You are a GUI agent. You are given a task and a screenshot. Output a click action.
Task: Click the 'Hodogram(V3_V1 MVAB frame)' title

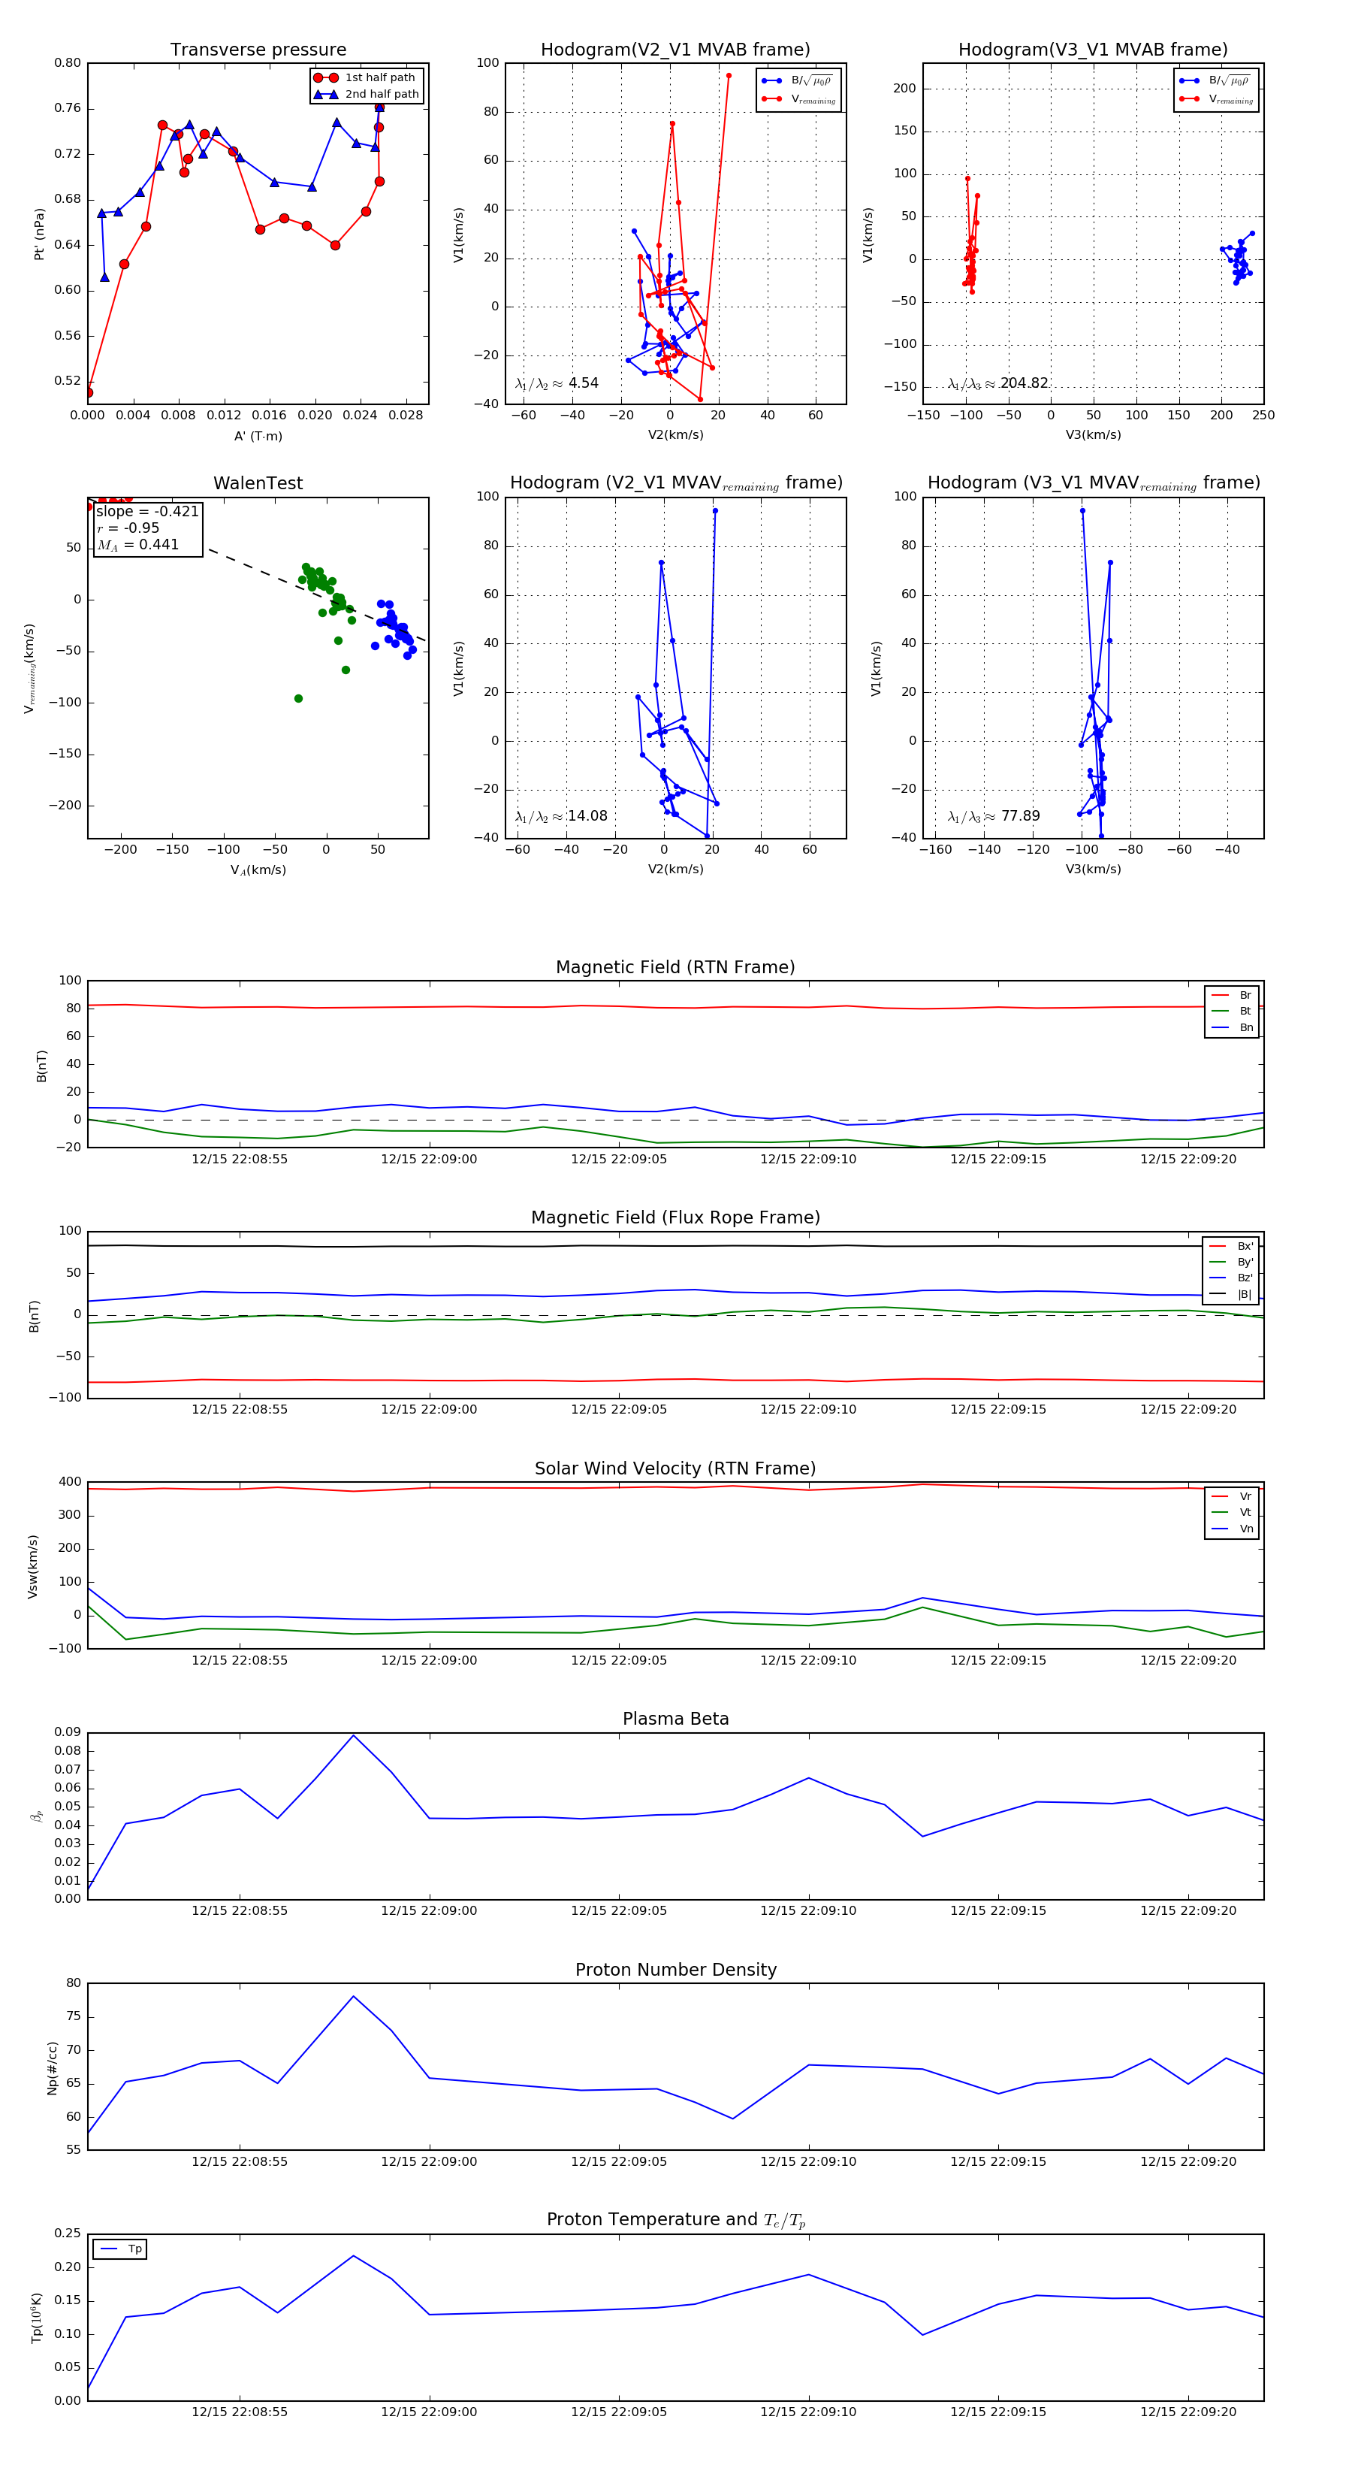point(1093,50)
